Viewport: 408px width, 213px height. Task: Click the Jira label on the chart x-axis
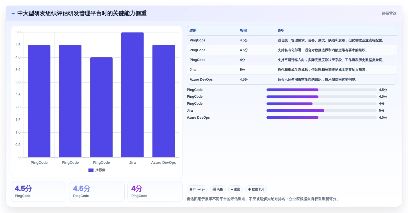(x=133, y=163)
